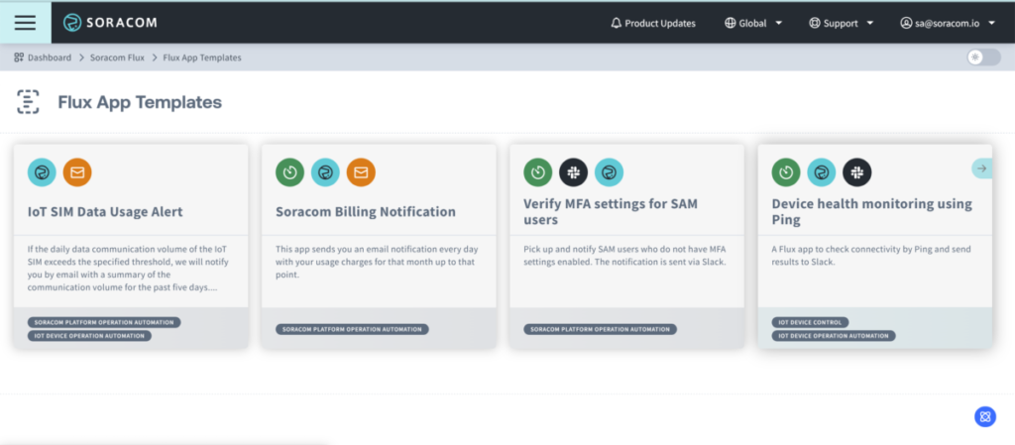Click the Flux App Templates heading icon
1015x445 pixels.
28,102
